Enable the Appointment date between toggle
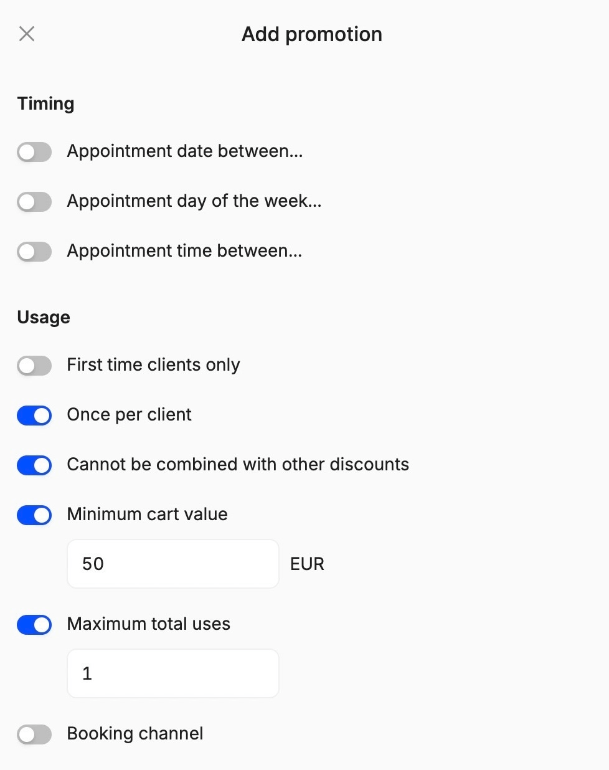 click(x=34, y=151)
